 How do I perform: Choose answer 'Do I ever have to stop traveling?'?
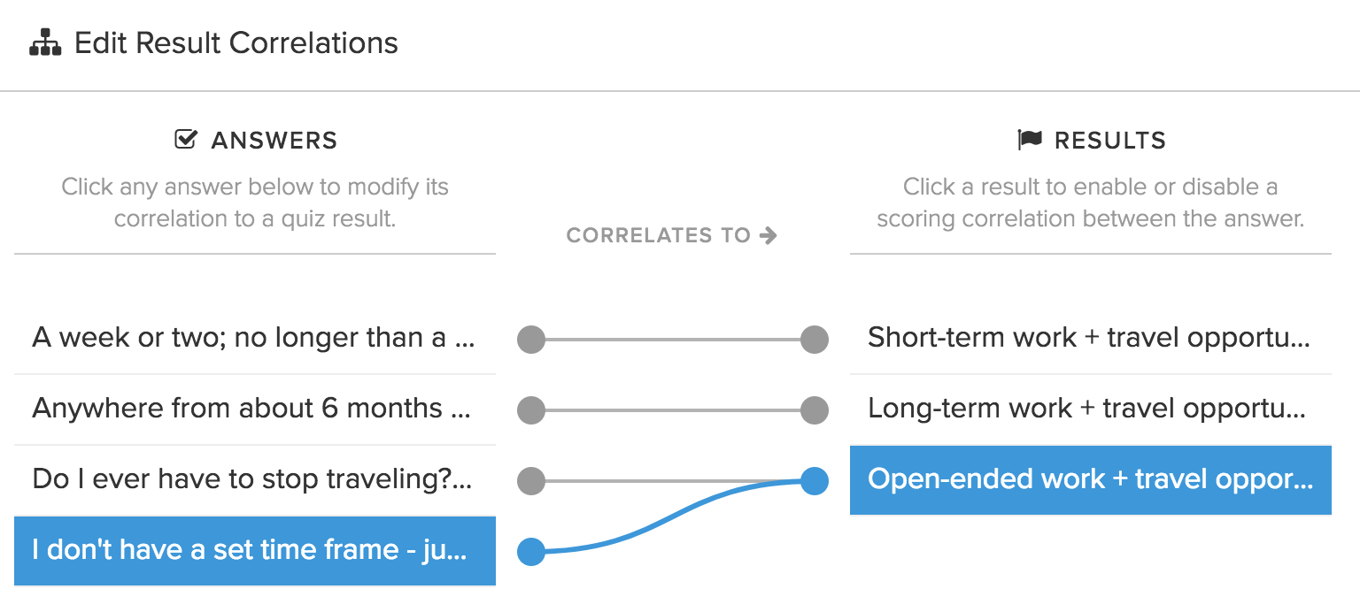coord(255,480)
